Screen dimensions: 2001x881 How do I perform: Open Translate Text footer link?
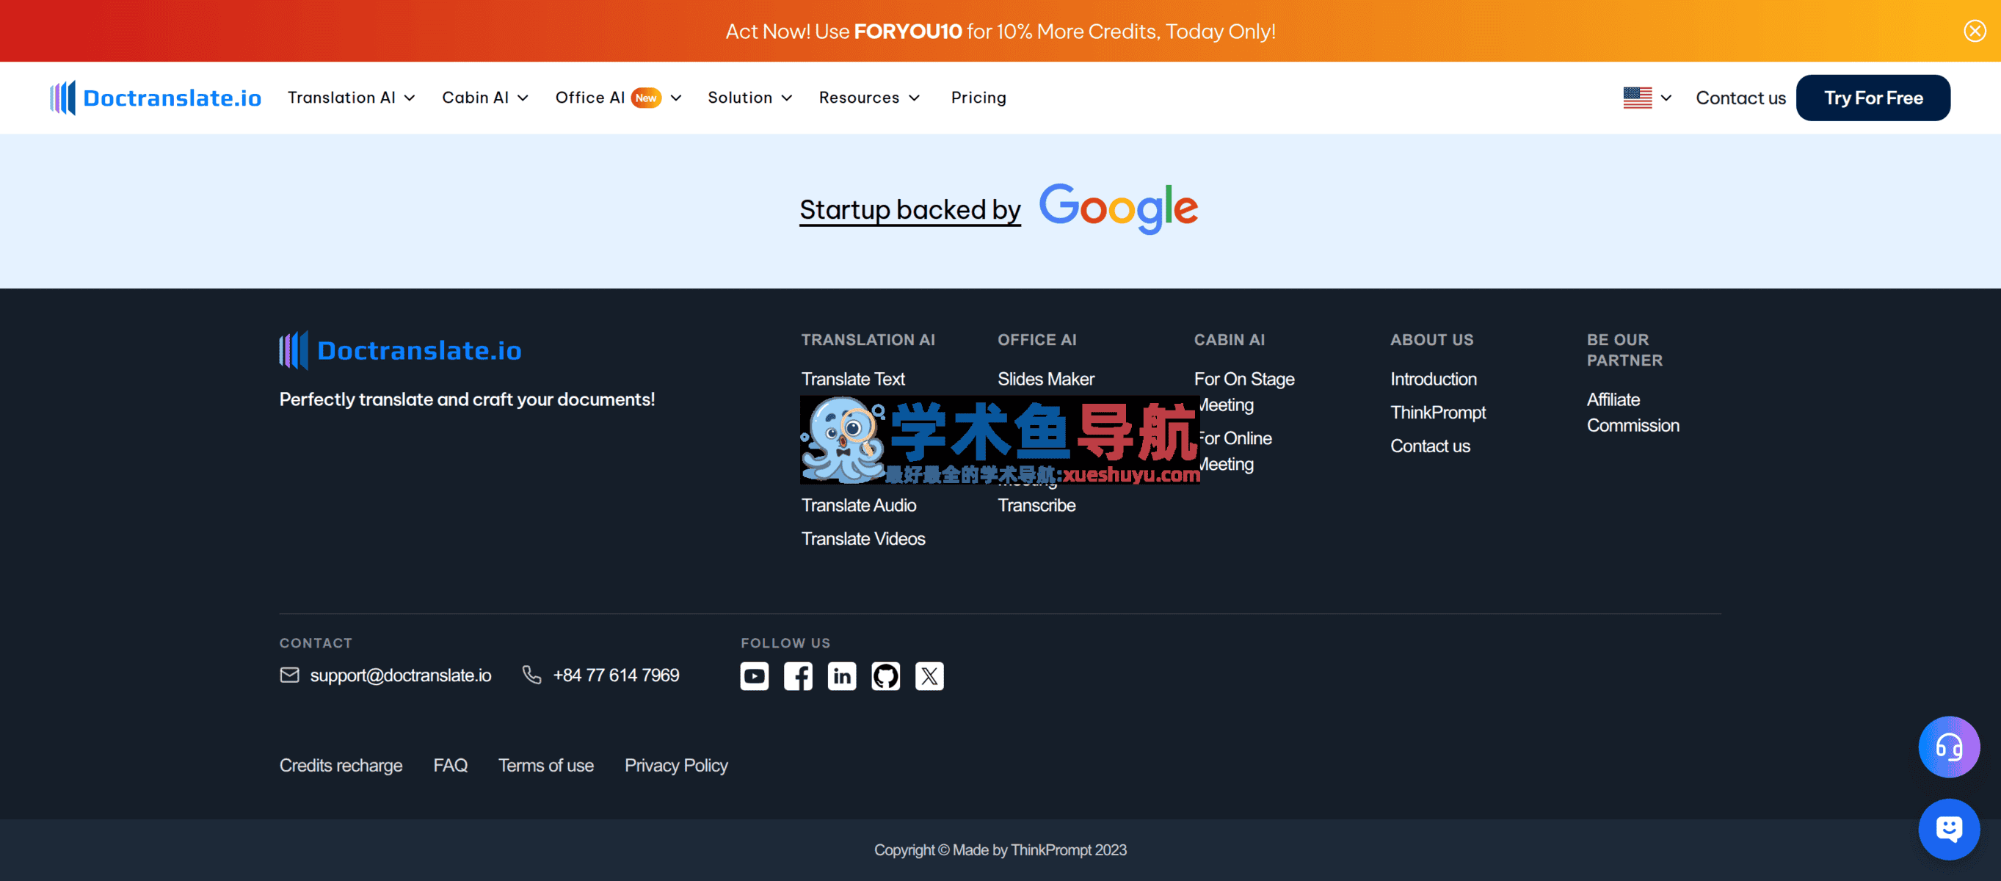(852, 379)
